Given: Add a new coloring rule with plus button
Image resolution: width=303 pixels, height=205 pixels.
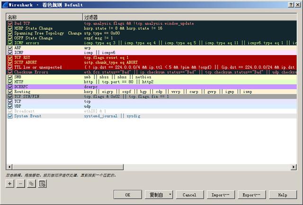Looking at the screenshot, I should pyautogui.click(x=9, y=184).
